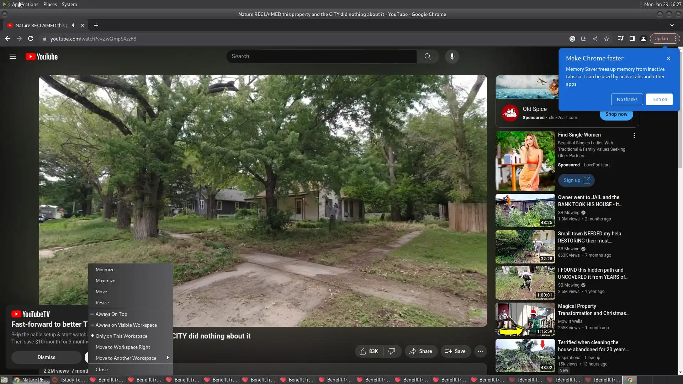
Task: Click Turn on for Memory Saver
Action: tap(659, 100)
